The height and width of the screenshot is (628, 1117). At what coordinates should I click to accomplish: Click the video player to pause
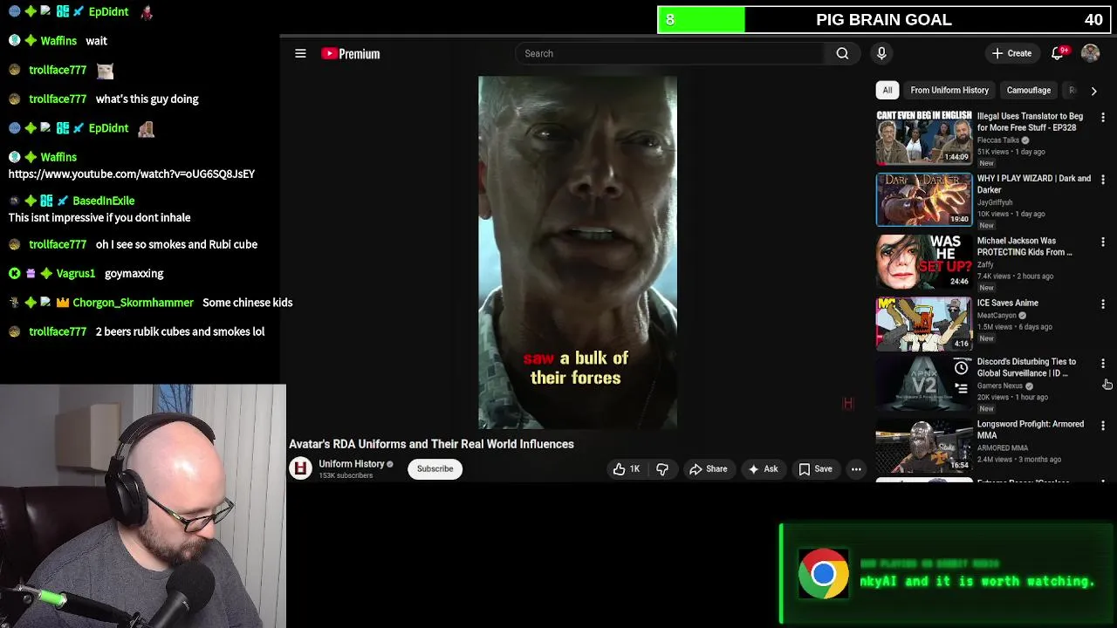[x=577, y=253]
